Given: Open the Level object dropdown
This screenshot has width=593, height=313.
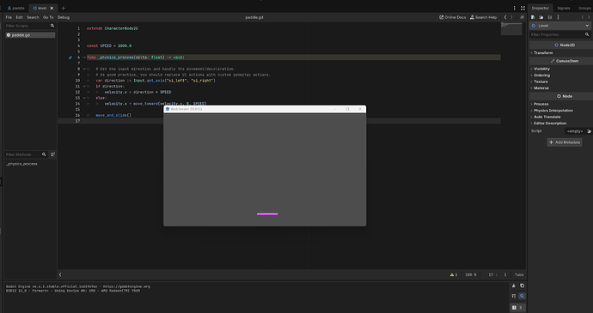Looking at the screenshot, I should pos(560,26).
